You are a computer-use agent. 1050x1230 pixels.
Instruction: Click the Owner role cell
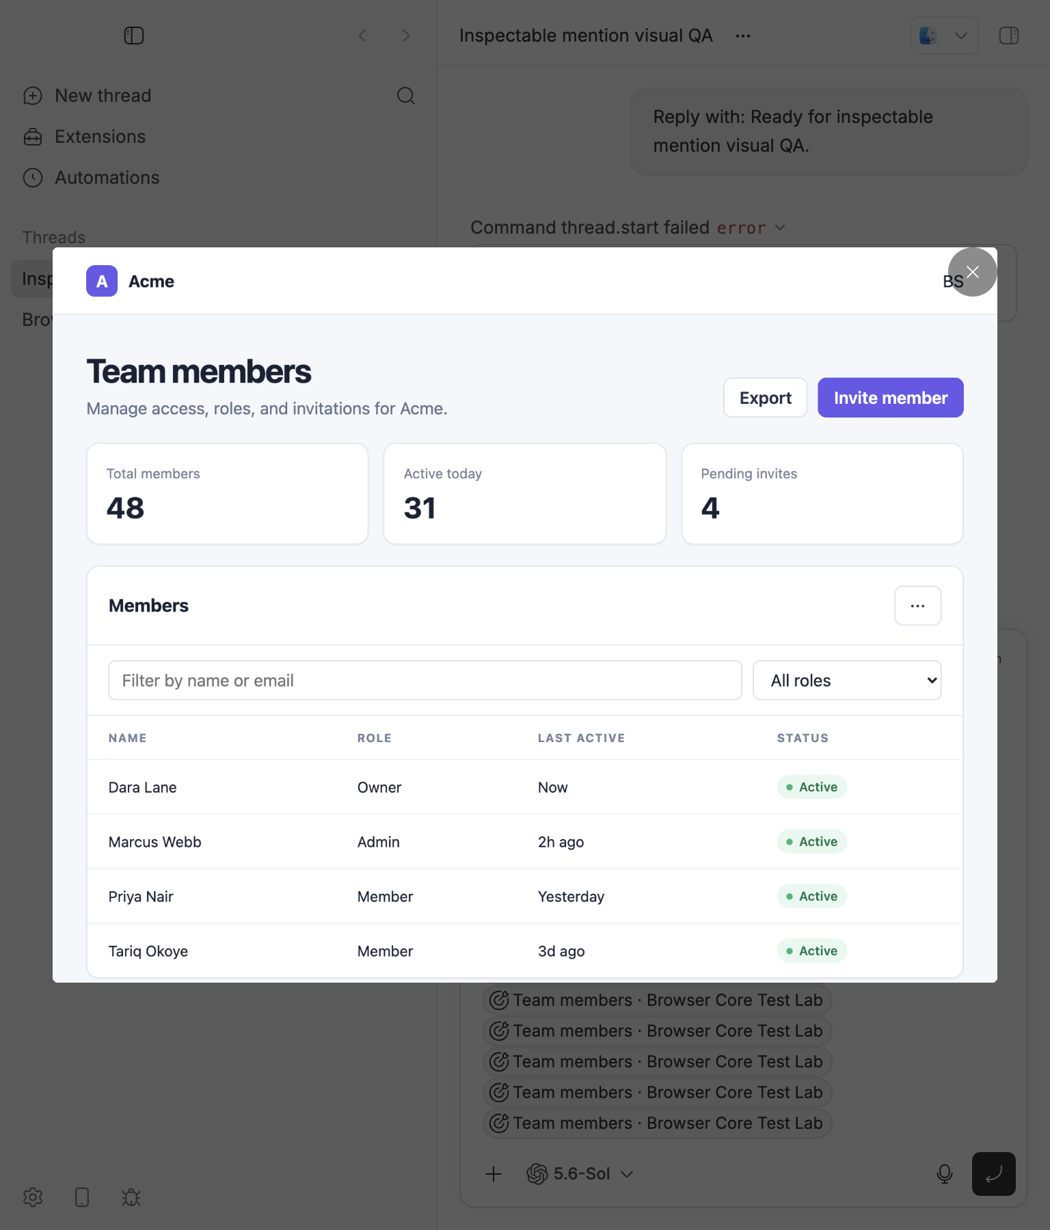pyautogui.click(x=379, y=787)
